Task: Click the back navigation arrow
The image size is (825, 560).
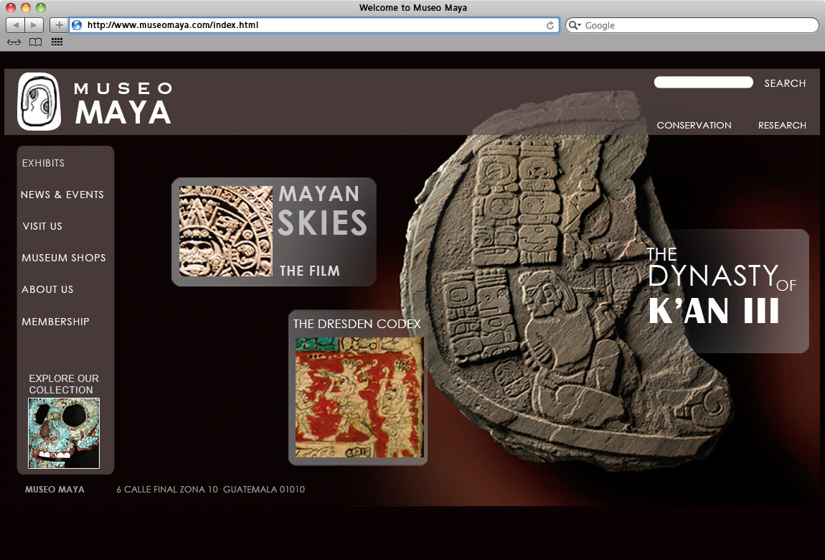Action: 14,24
